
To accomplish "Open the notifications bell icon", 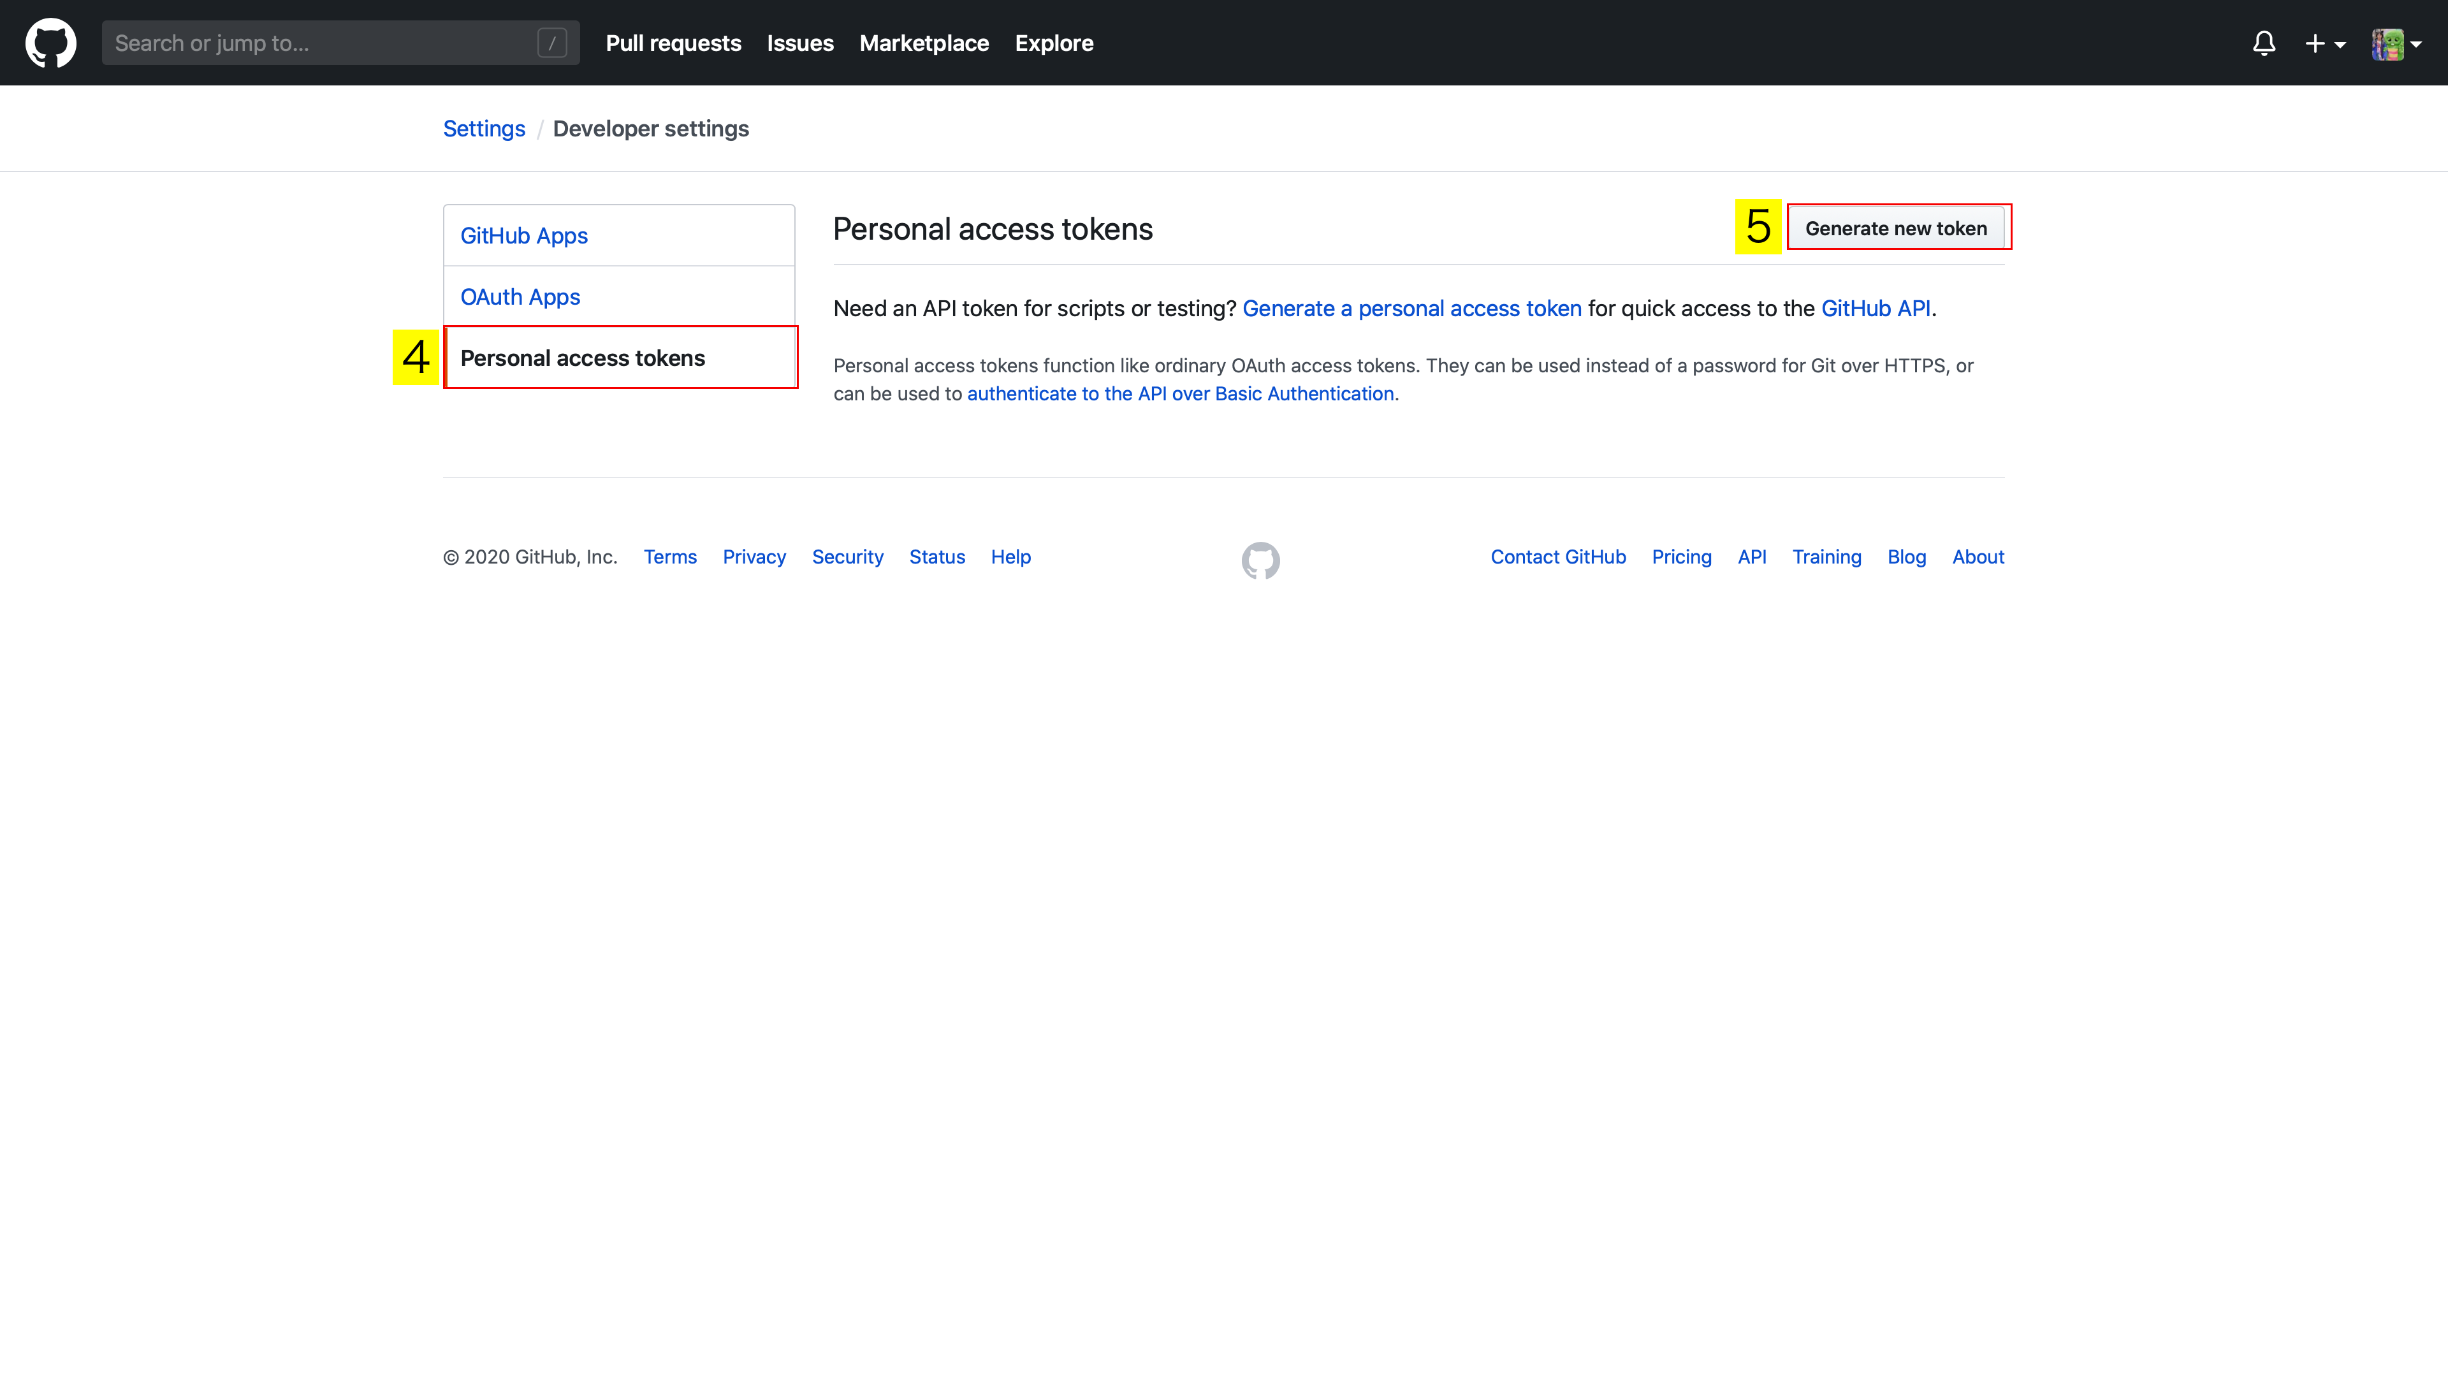I will click(2264, 43).
